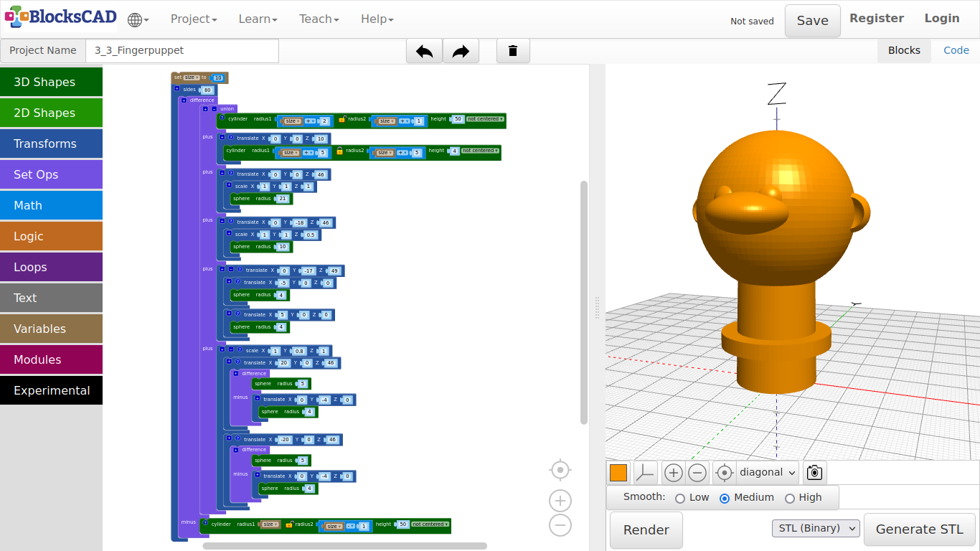Image resolution: width=980 pixels, height=551 pixels.
Task: Toggle the axes display icon
Action: click(646, 473)
